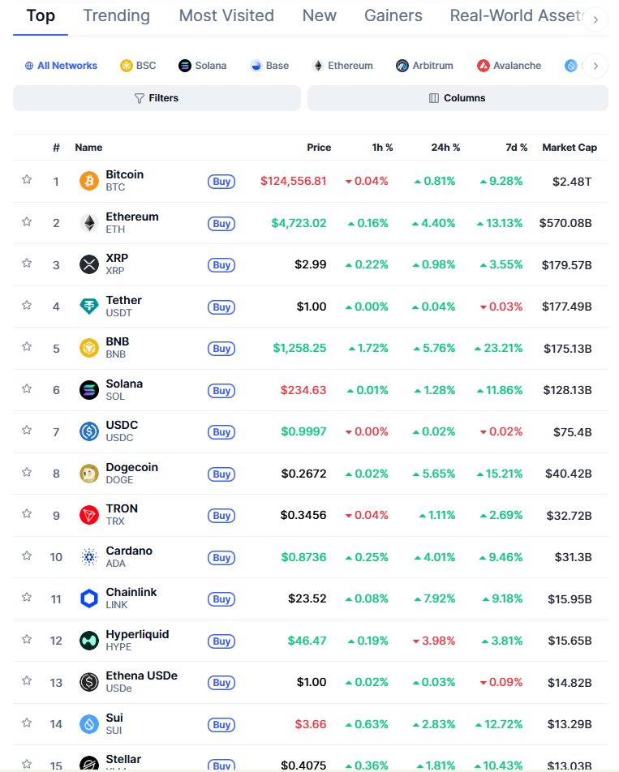Star BNB in the watchlist column
Viewport: 619px width, 772px height.
pos(27,346)
